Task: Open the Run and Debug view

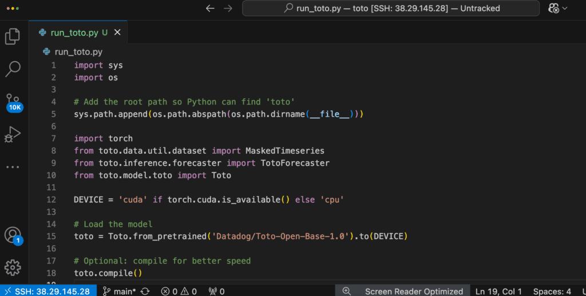Action: [13, 135]
